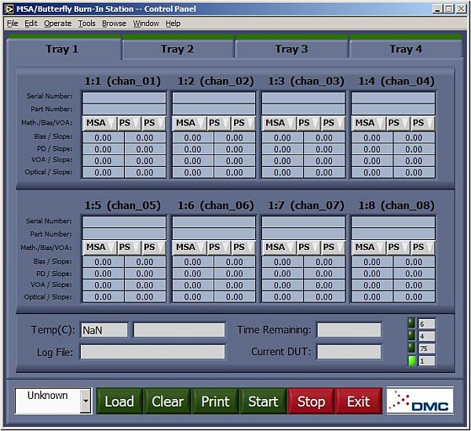Click the lit green LED beside value 1
The height and width of the screenshot is (431, 471).
coord(411,360)
